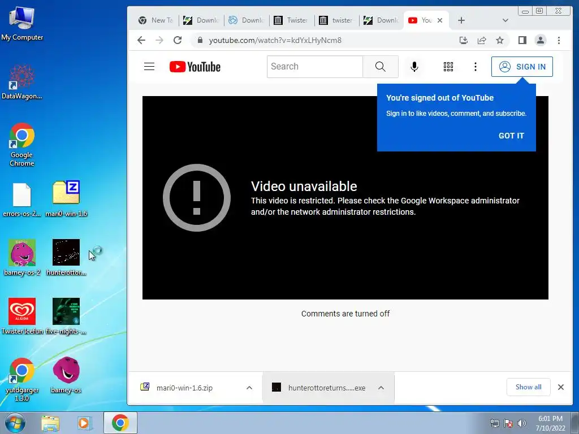Click the share page icon in address bar
This screenshot has width=579, height=434.
click(482, 40)
